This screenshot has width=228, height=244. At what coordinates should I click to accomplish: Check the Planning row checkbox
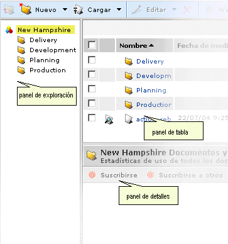[x=92, y=89]
